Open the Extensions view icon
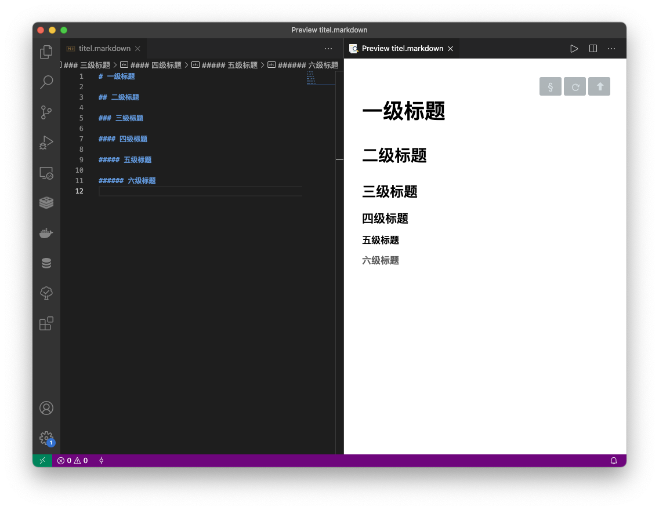The height and width of the screenshot is (510, 659). (x=46, y=323)
